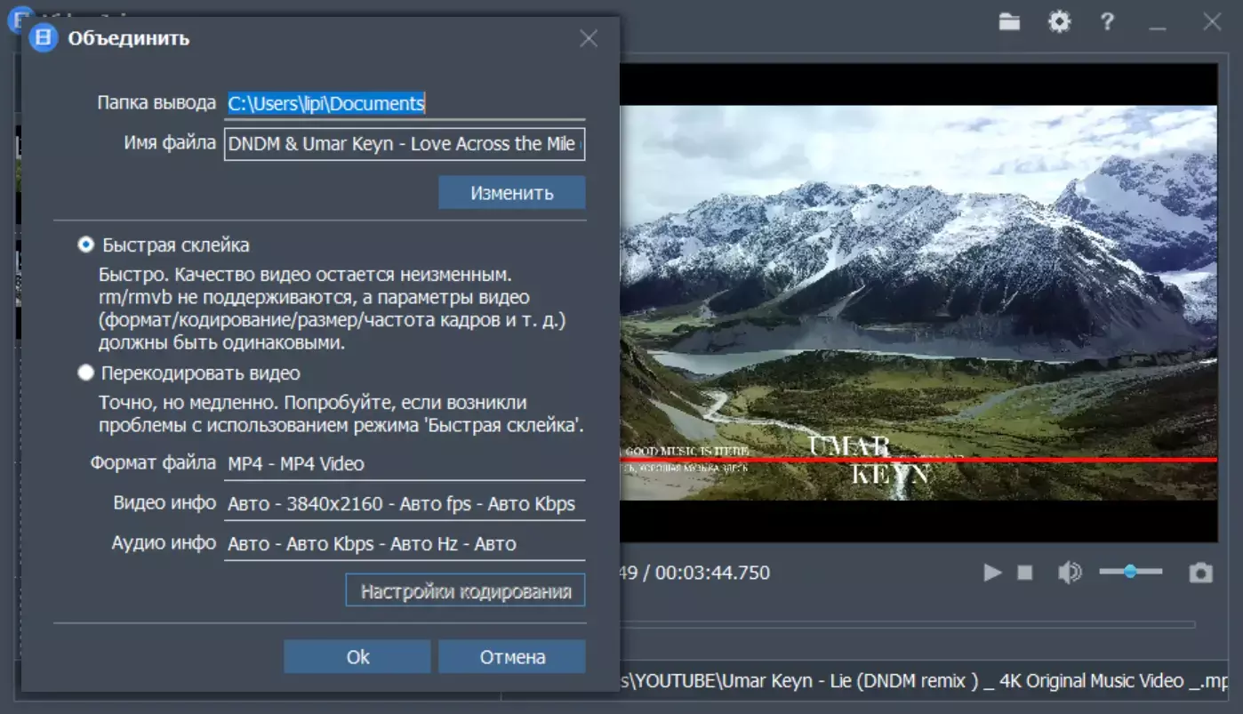Click the 'Имя файла' file name field
Screen dimensions: 1243x714
[x=405, y=144]
